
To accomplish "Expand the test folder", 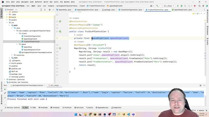I will coord(9,58).
